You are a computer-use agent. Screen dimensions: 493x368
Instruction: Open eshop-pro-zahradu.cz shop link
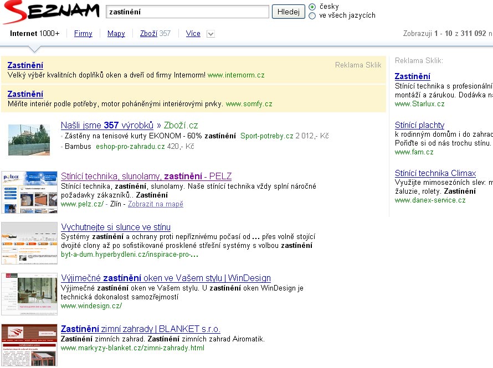(x=130, y=147)
